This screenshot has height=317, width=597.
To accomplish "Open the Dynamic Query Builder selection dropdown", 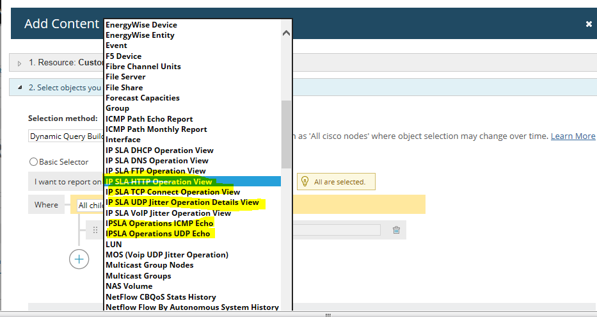I will tap(66, 136).
